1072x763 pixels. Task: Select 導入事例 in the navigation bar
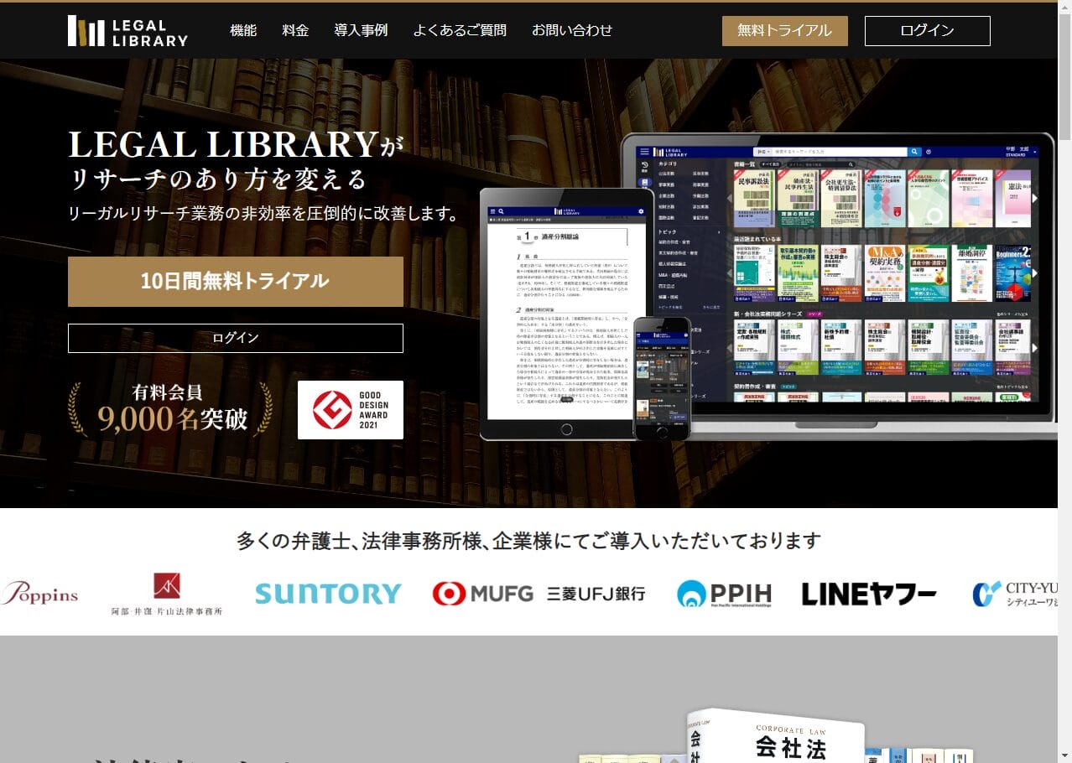click(x=360, y=30)
